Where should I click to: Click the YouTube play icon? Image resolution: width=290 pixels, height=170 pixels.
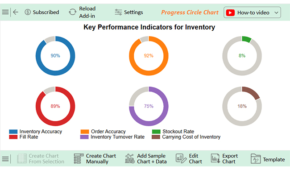click(230, 12)
